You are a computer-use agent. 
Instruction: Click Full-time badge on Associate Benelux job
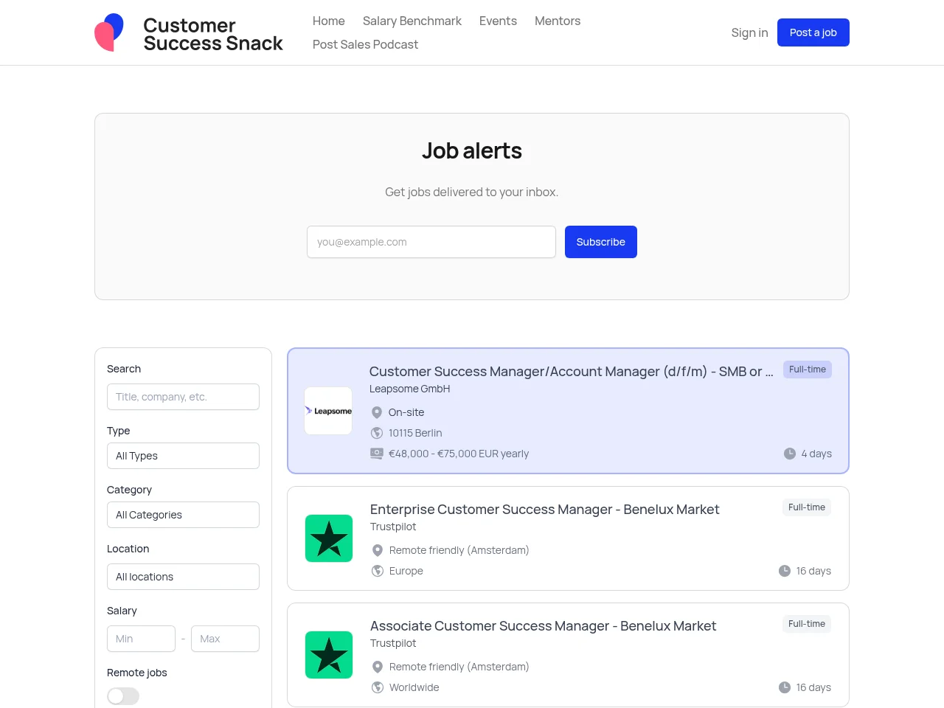[x=807, y=624]
